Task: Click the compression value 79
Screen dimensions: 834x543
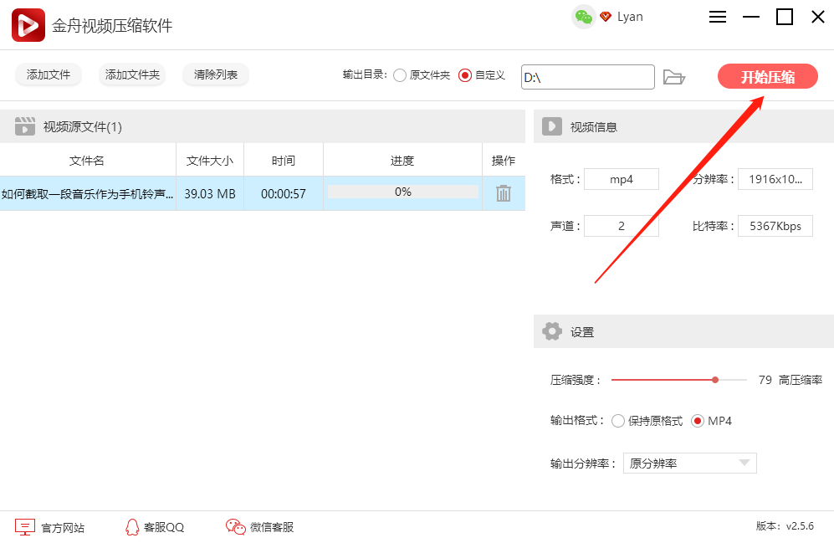Action: tap(765, 380)
